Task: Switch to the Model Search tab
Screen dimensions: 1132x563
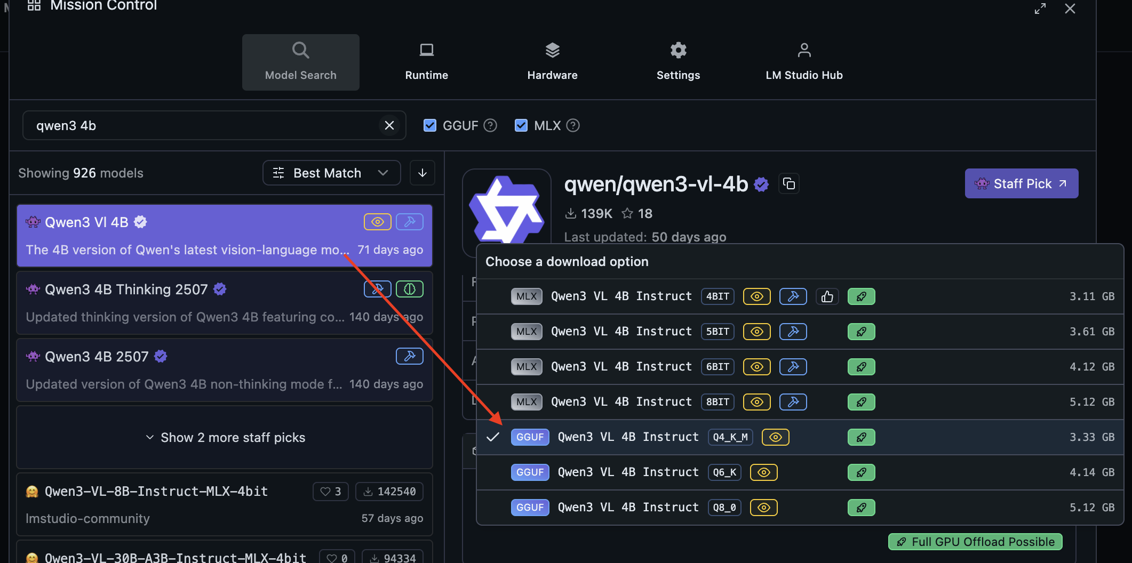Action: pyautogui.click(x=300, y=61)
